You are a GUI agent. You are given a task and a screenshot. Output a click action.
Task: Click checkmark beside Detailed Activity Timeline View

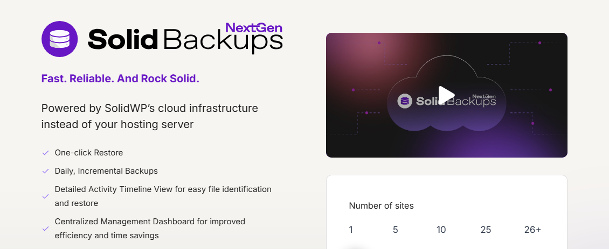tap(46, 196)
